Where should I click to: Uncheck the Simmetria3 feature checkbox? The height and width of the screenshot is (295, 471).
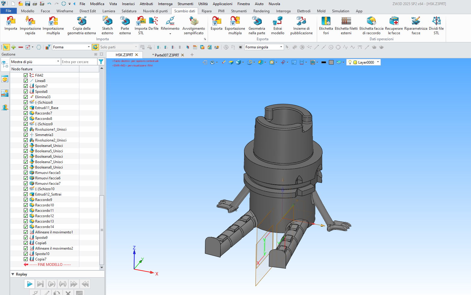(26, 135)
